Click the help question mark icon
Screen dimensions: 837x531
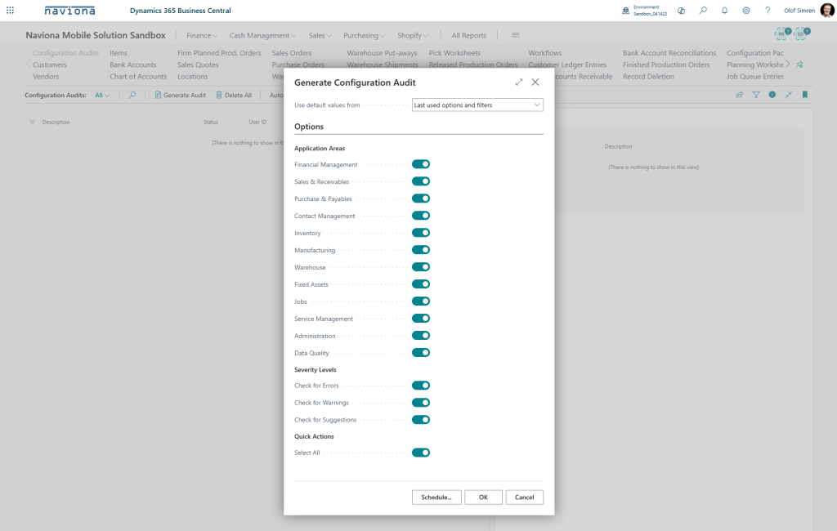(x=768, y=11)
